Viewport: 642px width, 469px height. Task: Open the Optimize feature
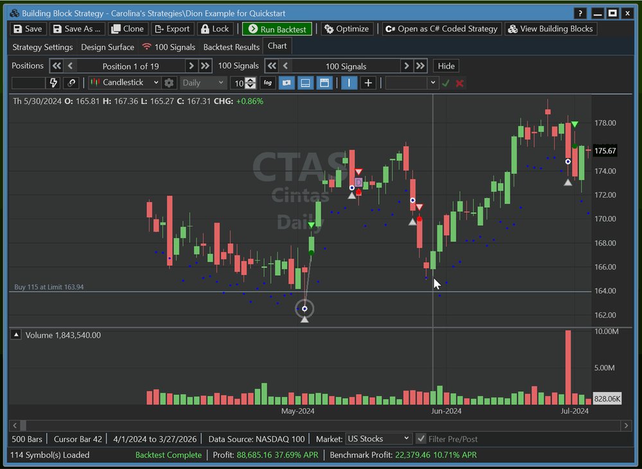(347, 29)
